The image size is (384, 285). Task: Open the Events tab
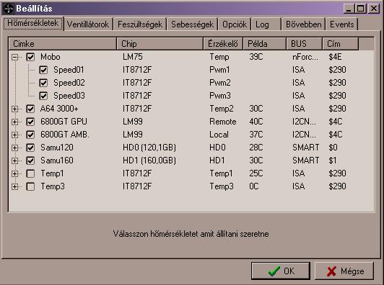342,24
